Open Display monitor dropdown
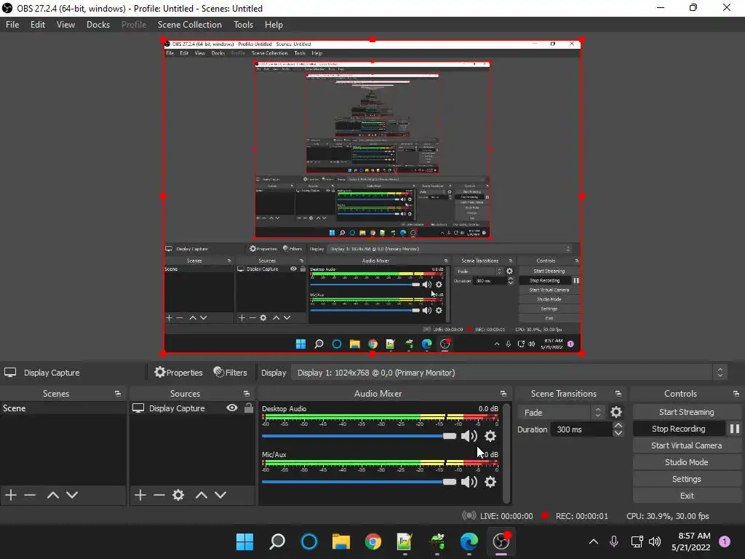The height and width of the screenshot is (559, 745). coord(509,373)
